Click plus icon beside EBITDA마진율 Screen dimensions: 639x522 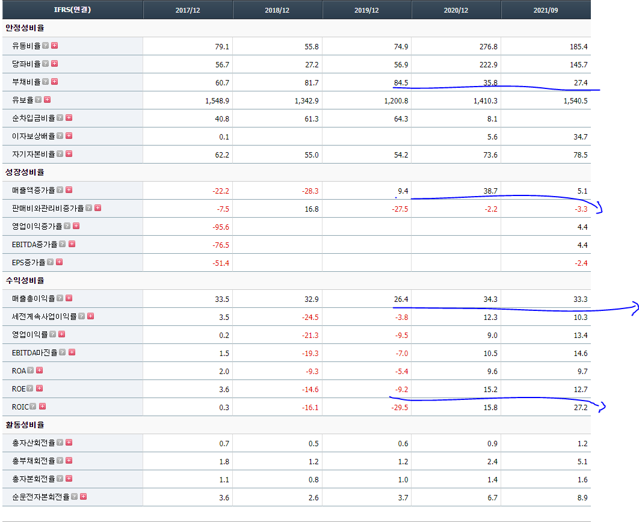(x=72, y=352)
